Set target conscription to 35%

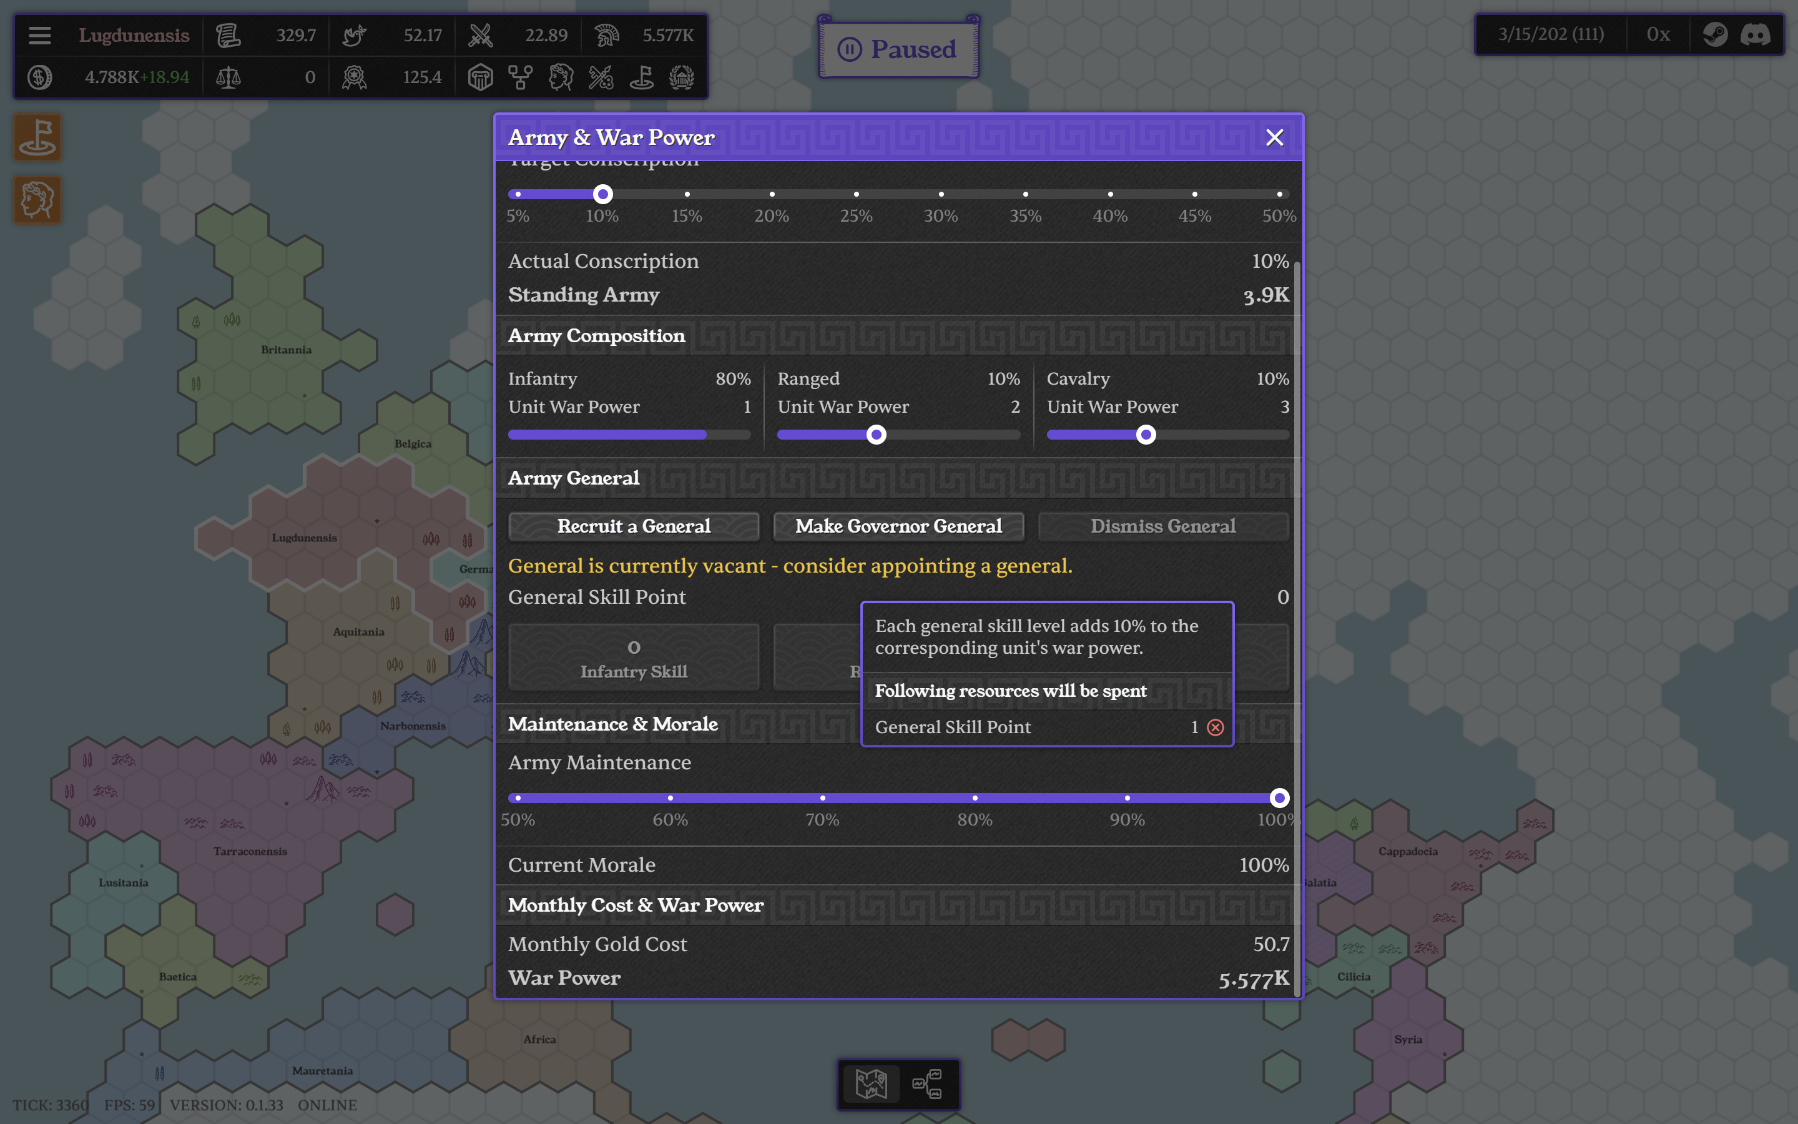[1026, 194]
